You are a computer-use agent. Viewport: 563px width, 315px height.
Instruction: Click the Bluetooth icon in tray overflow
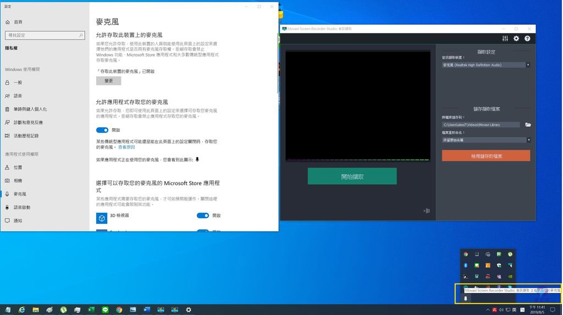point(466,265)
